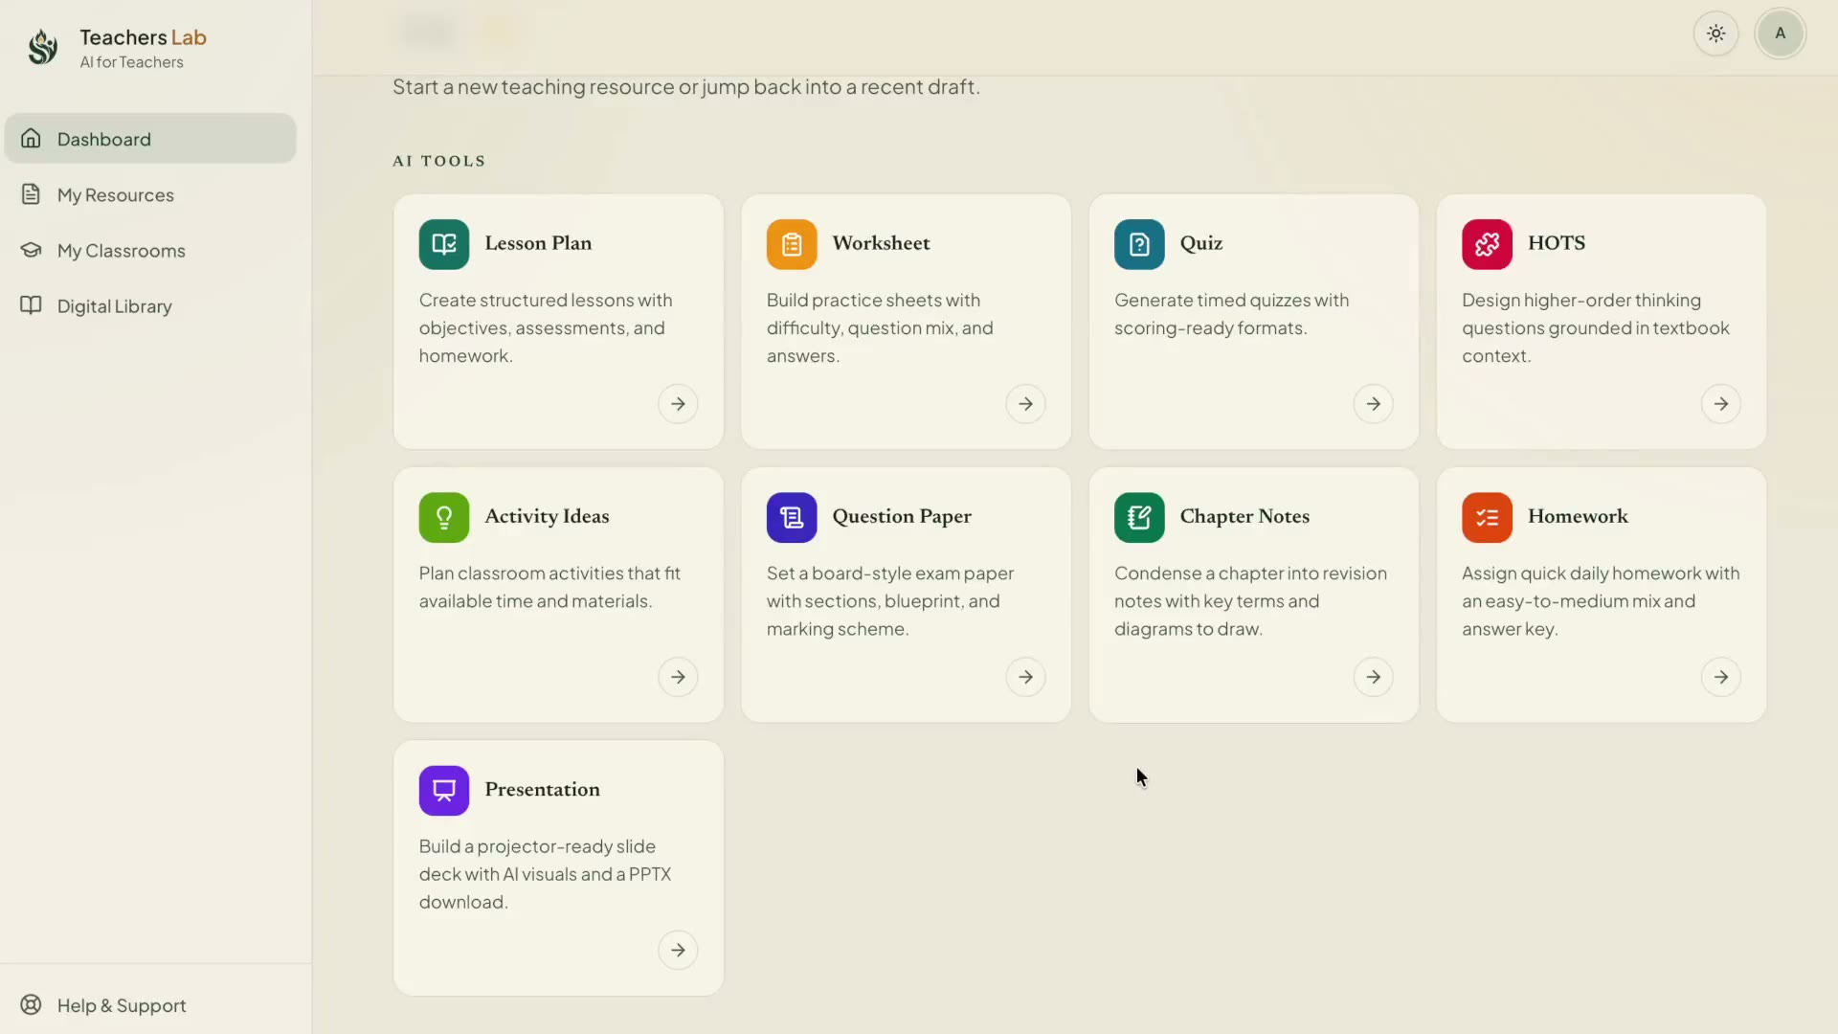This screenshot has height=1034, width=1838.
Task: Open Presentation via its arrow button
Action: (678, 950)
